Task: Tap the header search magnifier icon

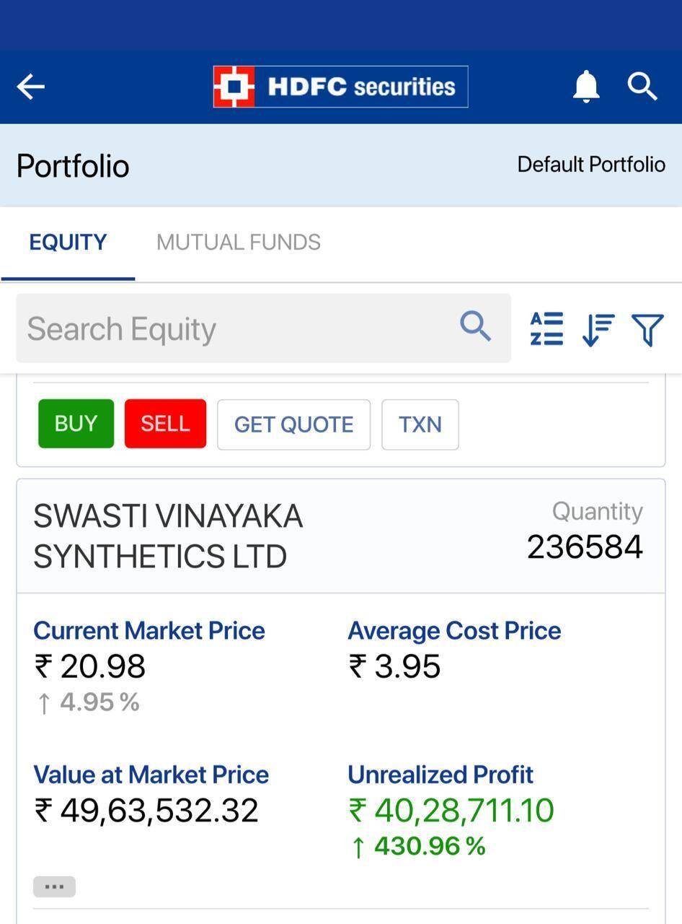Action: point(642,87)
